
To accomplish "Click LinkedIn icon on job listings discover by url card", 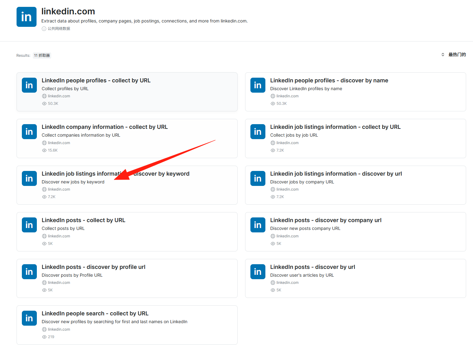I will click(x=258, y=178).
